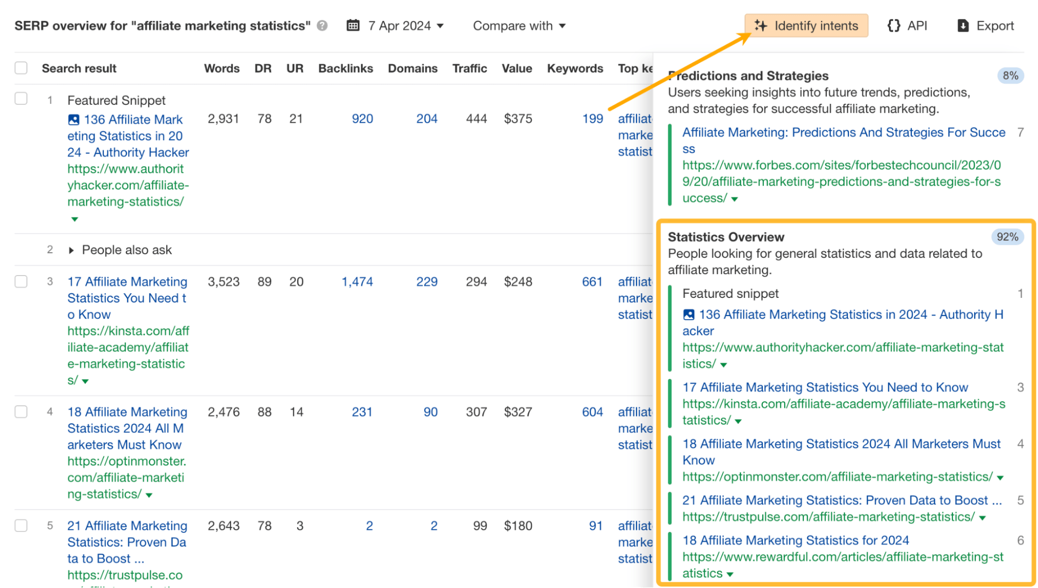Click the Statistics Overview heading

[x=726, y=237]
